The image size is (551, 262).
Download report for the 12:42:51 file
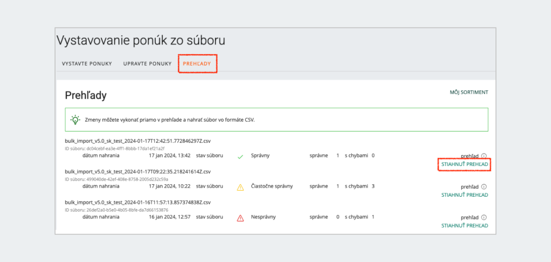465,164
